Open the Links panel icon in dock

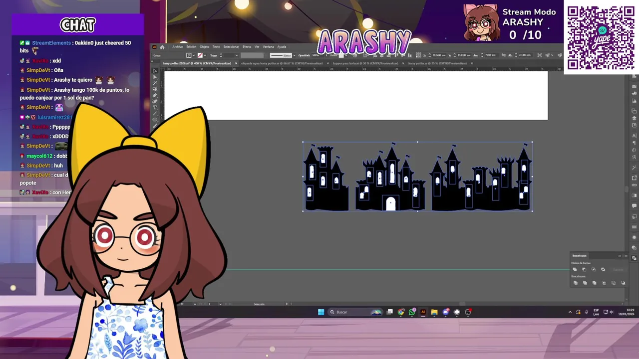[634, 185]
